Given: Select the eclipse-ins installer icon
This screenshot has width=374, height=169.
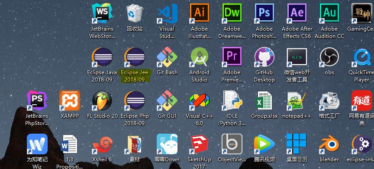Looking at the screenshot, I should coord(361,144).
